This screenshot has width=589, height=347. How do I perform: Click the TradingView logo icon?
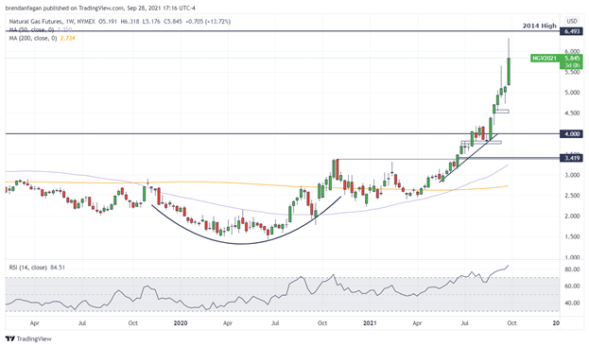click(x=10, y=338)
